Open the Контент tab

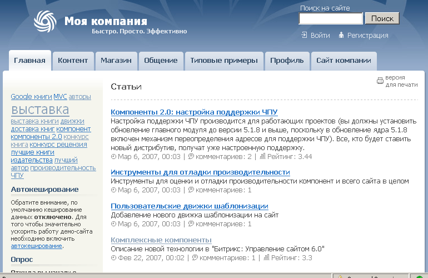pos(73,61)
